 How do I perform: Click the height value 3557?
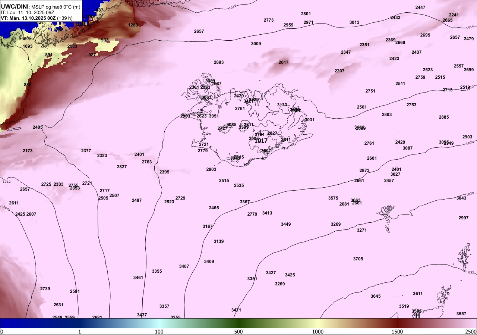[461, 314]
